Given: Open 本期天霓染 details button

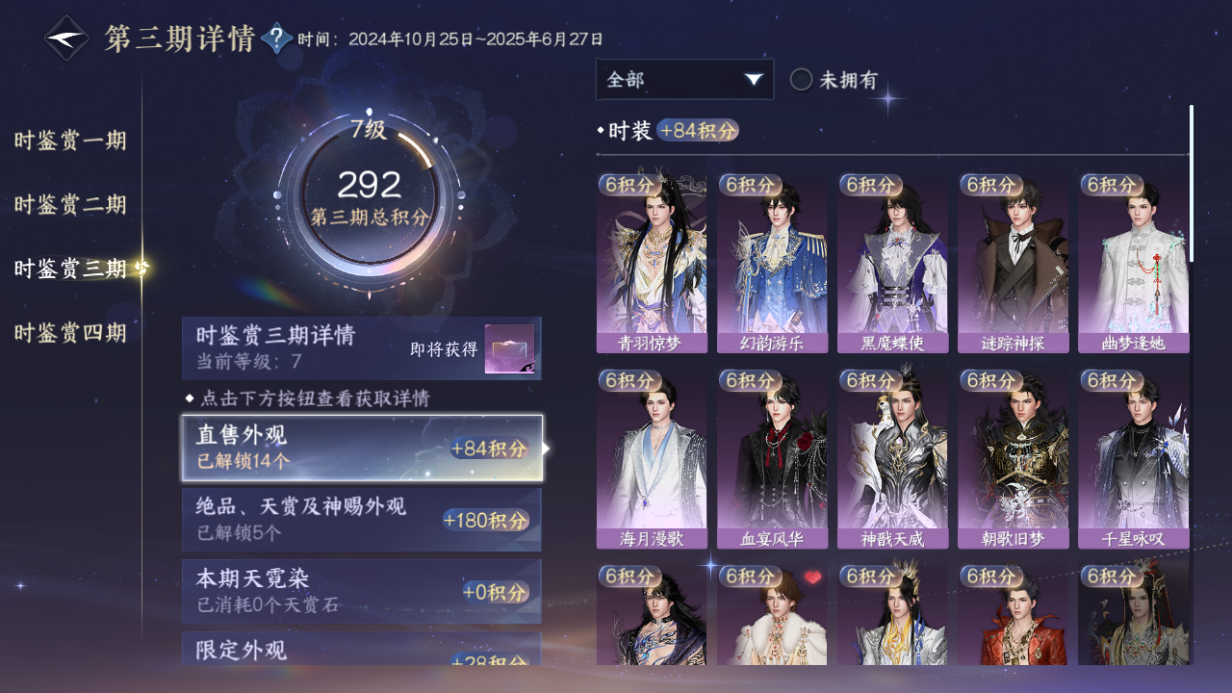Looking at the screenshot, I should point(362,591).
